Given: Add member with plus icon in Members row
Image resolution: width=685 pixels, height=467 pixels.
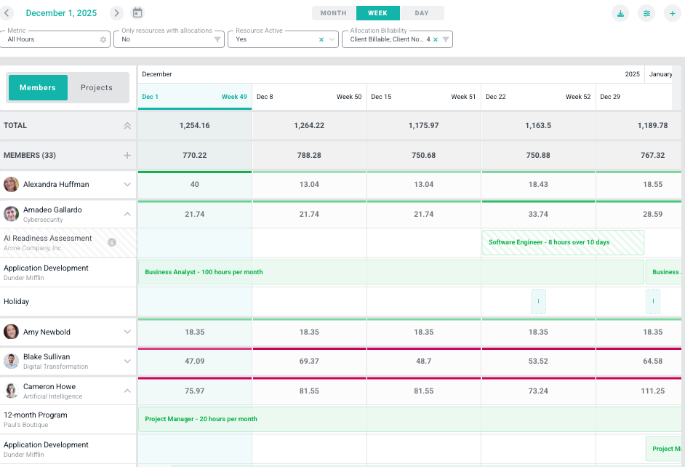Looking at the screenshot, I should tap(127, 155).
